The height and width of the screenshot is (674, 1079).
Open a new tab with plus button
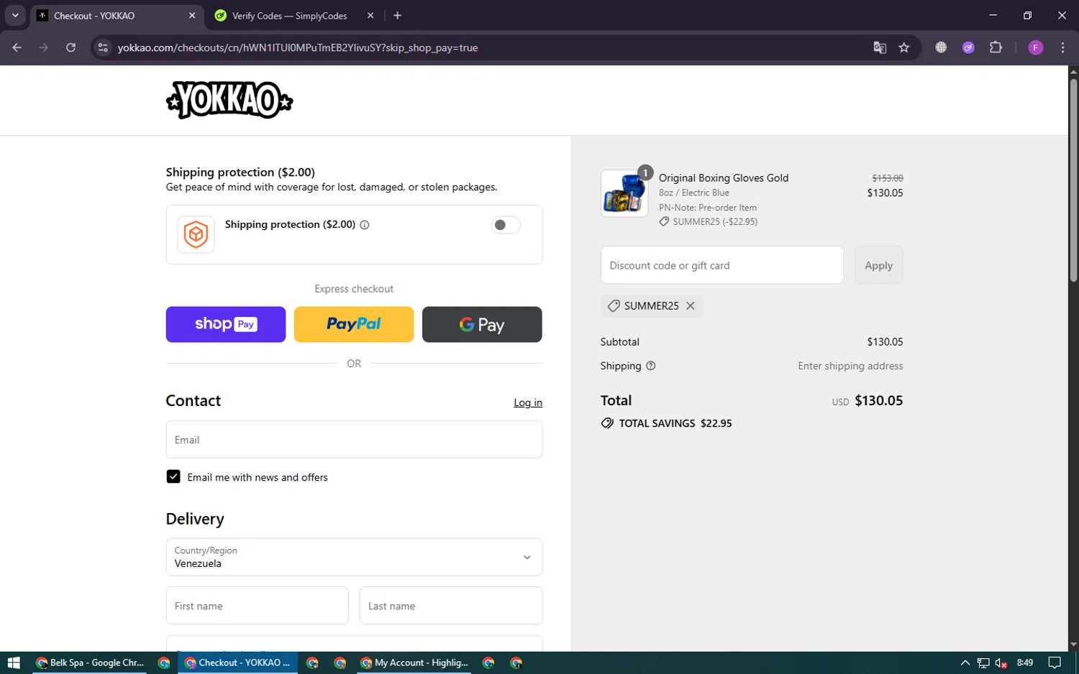[397, 15]
